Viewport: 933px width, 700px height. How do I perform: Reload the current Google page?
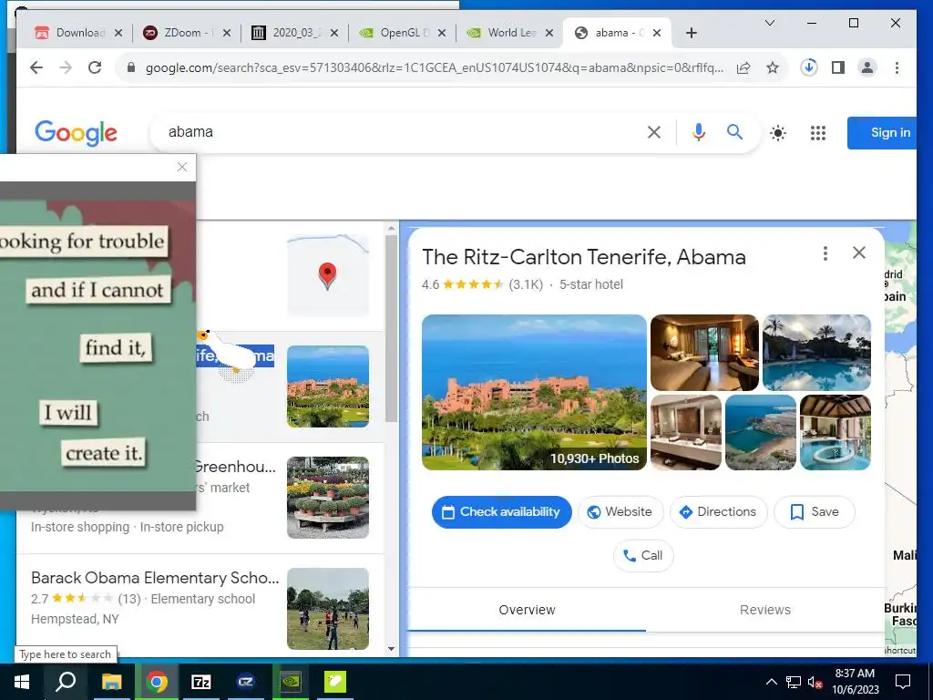(x=95, y=67)
